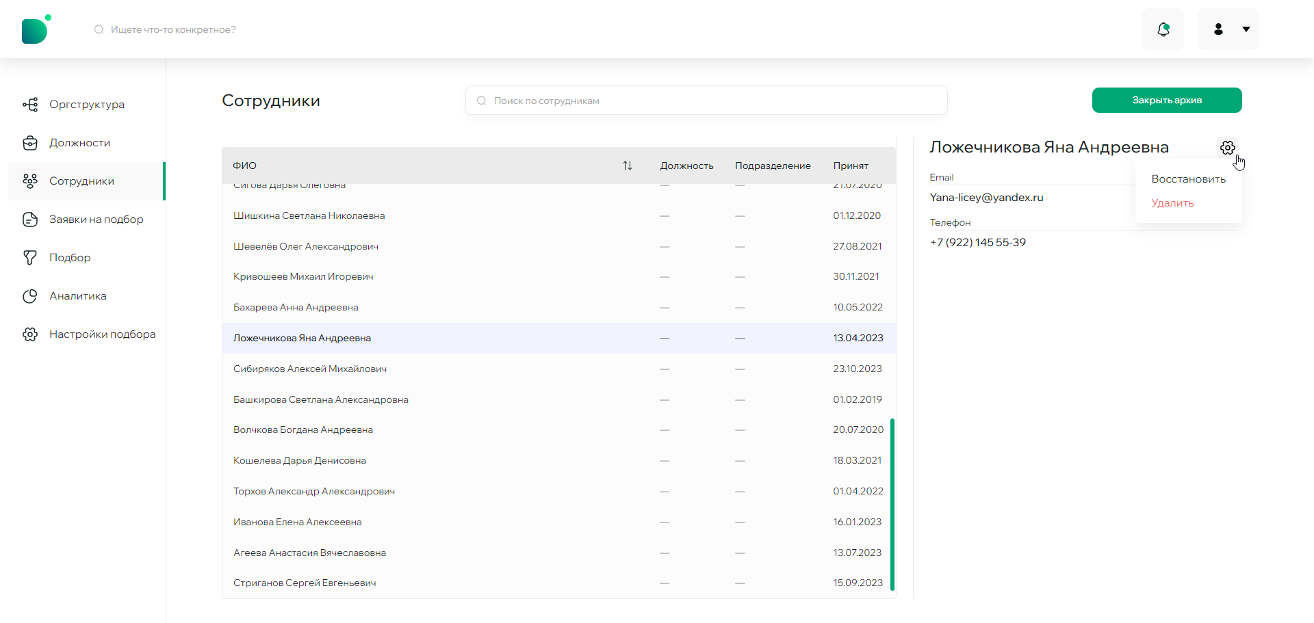Image resolution: width=1314 pixels, height=623 pixels.
Task: Click date 16.01.2023 in the table
Action: click(x=858, y=522)
